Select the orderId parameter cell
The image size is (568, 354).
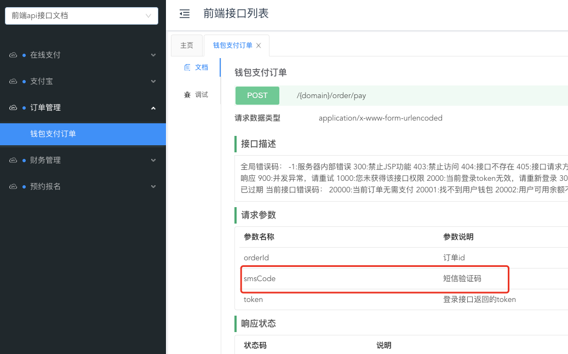(256, 258)
